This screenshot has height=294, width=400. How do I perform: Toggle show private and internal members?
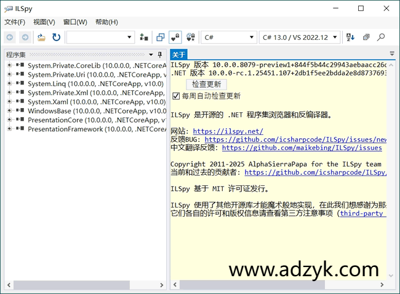click(175, 37)
